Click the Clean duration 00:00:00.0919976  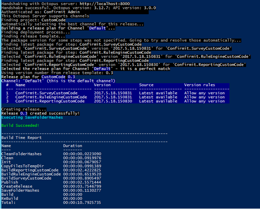click(82, 158)
